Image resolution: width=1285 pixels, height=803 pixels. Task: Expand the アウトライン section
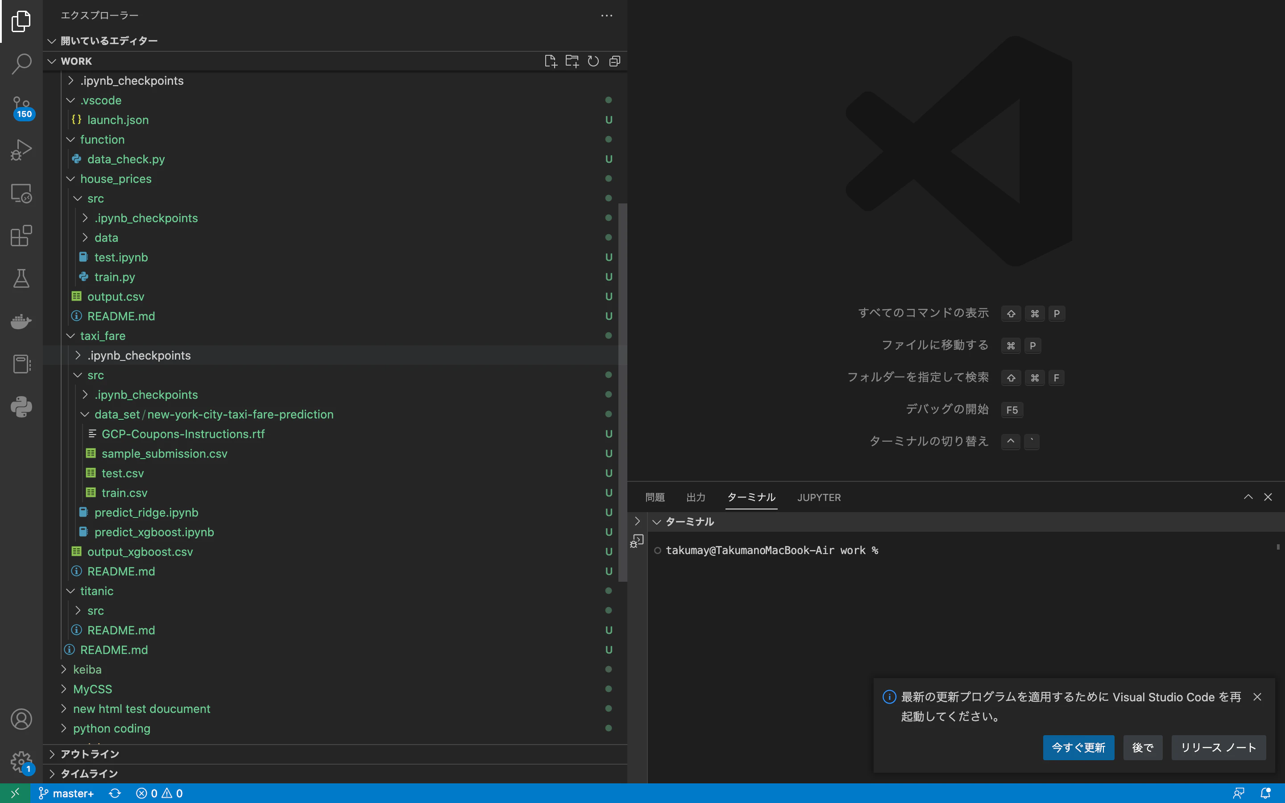335,754
